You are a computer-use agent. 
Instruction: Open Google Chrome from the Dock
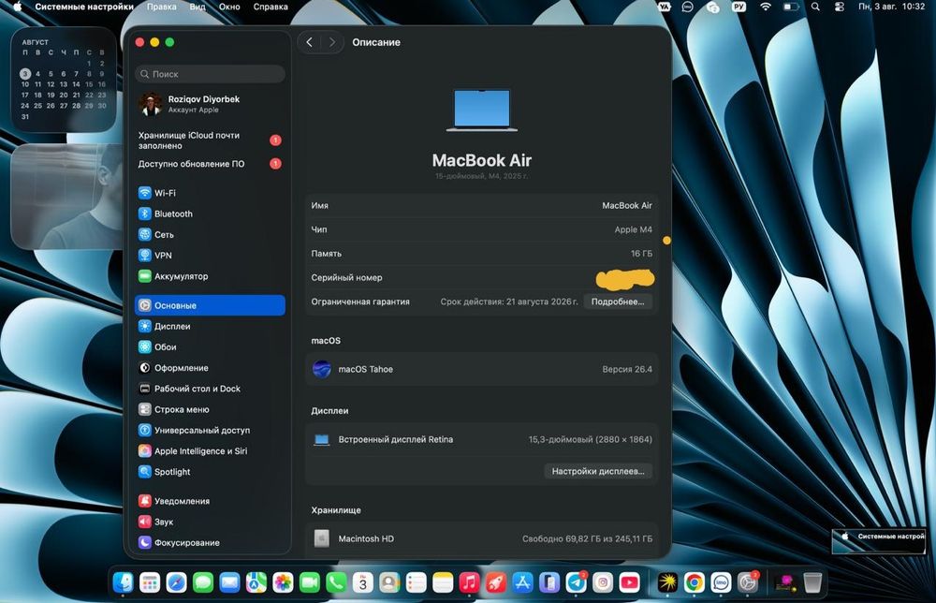[x=694, y=582]
